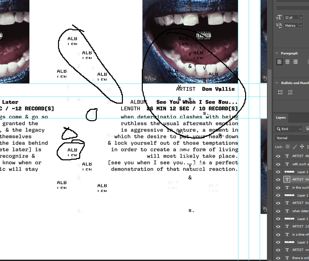Click 'See You When I See You...' title
Viewport: 309px width, 261px height.
coord(197,102)
